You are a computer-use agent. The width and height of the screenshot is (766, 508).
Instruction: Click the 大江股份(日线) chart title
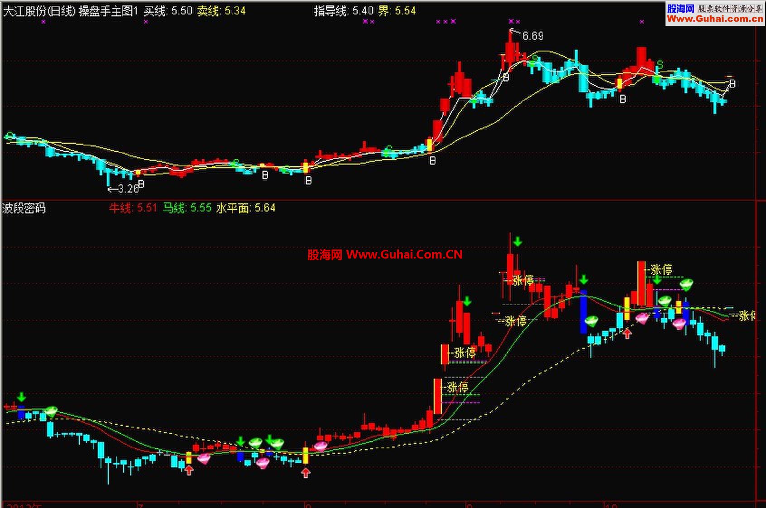[39, 11]
